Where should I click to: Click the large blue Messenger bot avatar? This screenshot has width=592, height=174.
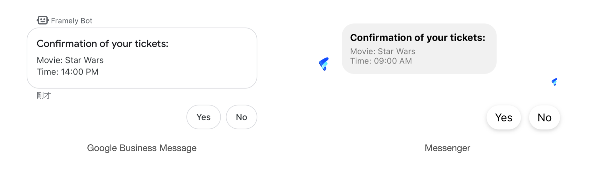pyautogui.click(x=324, y=64)
